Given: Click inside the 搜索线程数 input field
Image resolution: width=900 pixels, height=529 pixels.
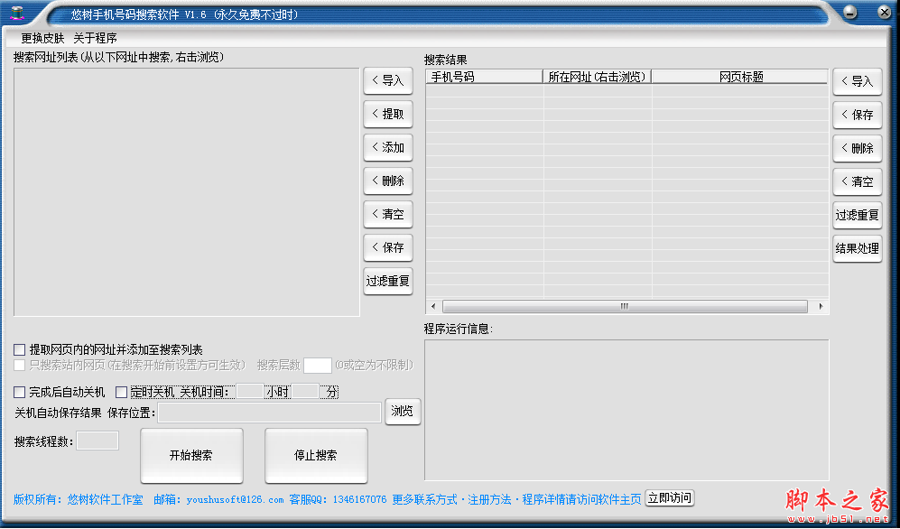Looking at the screenshot, I should pyautogui.click(x=97, y=441).
